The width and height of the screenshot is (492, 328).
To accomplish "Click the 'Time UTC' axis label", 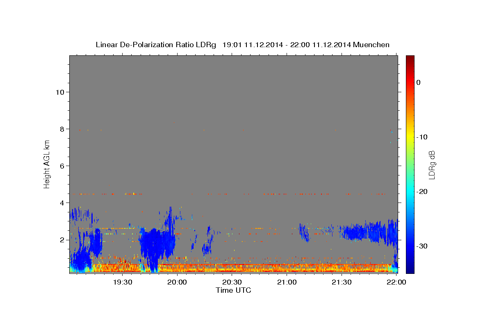I will point(233,290).
